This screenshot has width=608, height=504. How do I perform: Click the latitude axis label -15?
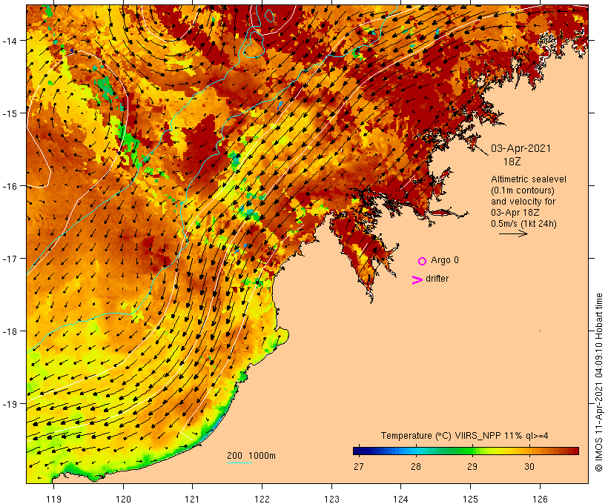(x=10, y=113)
